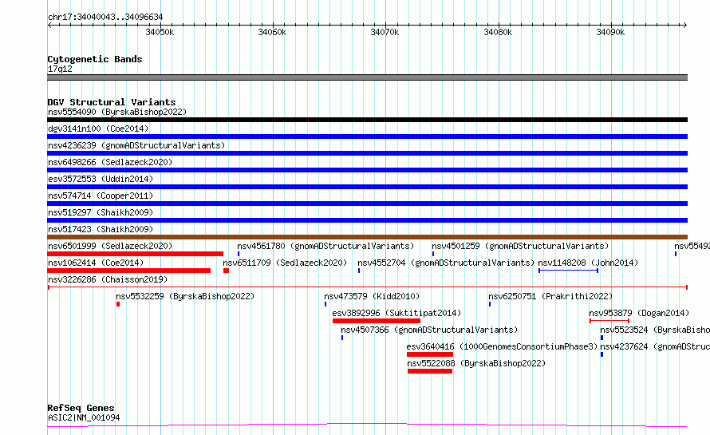
Task: Click the thin red nsv3226286 span line
Action: coord(367,287)
